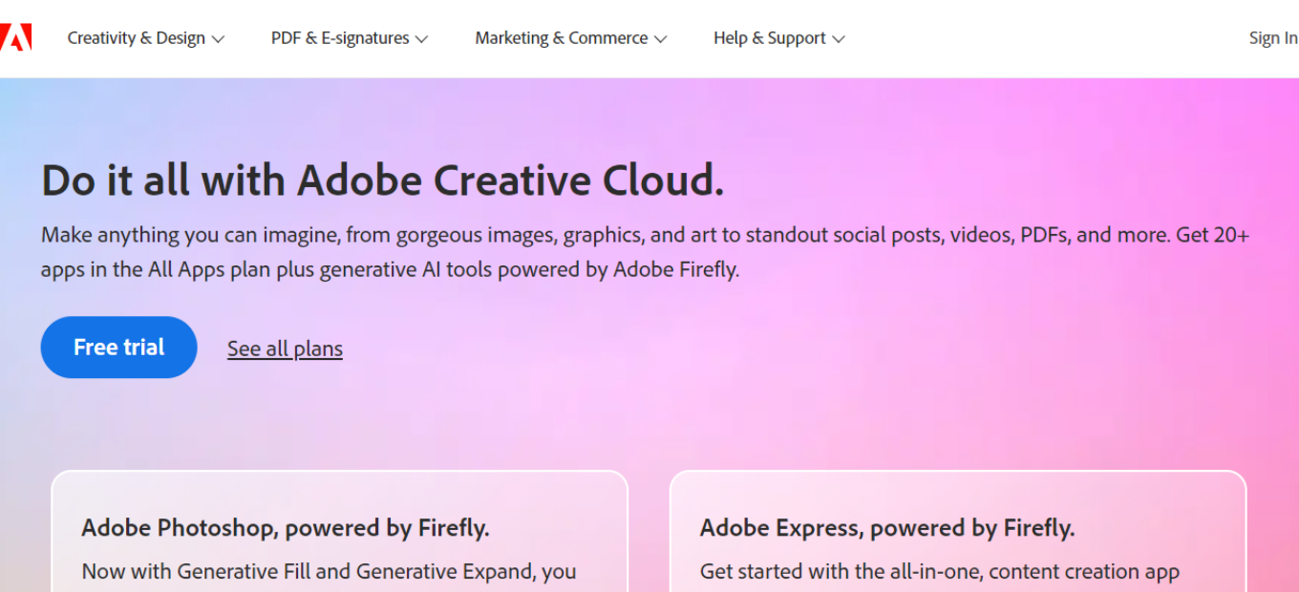Image resolution: width=1299 pixels, height=592 pixels.
Task: Open the Creativity & Design menu
Action: point(136,38)
